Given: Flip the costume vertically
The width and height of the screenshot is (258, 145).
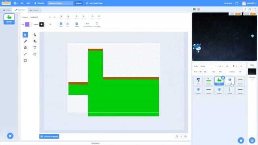Looking at the screenshot, I should pos(97,25).
